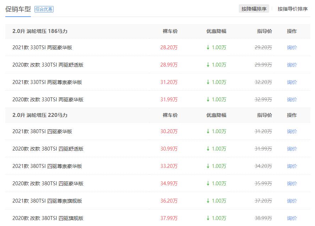Click the struck-through 32.20万 guide price
The width and height of the screenshot is (315, 226).
point(263,82)
